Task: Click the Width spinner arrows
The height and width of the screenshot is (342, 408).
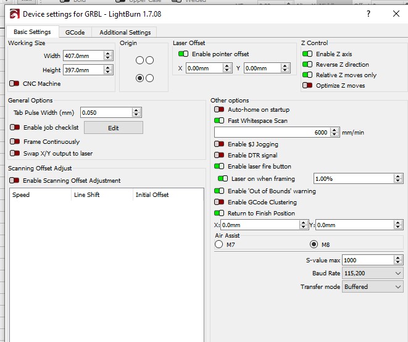Action: pos(108,56)
